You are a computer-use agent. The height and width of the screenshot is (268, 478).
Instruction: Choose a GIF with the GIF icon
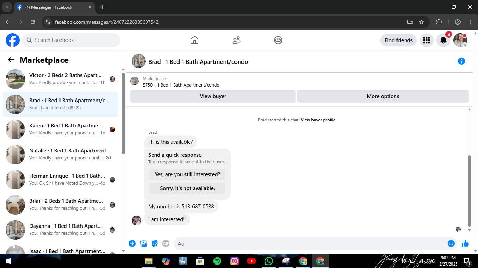(166, 244)
